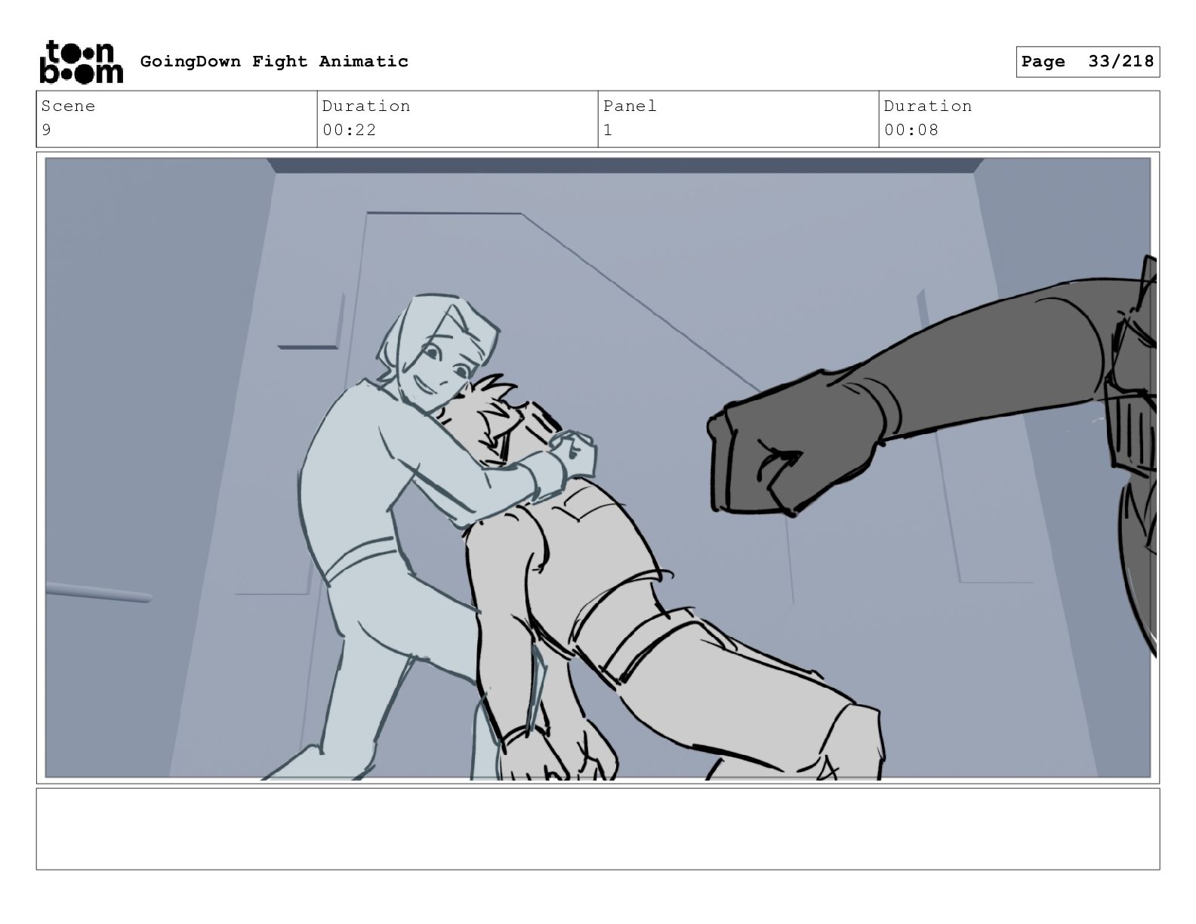Image resolution: width=1196 pixels, height=924 pixels.
Task: Click the small wall panel behind the characters
Action: (x=308, y=321)
